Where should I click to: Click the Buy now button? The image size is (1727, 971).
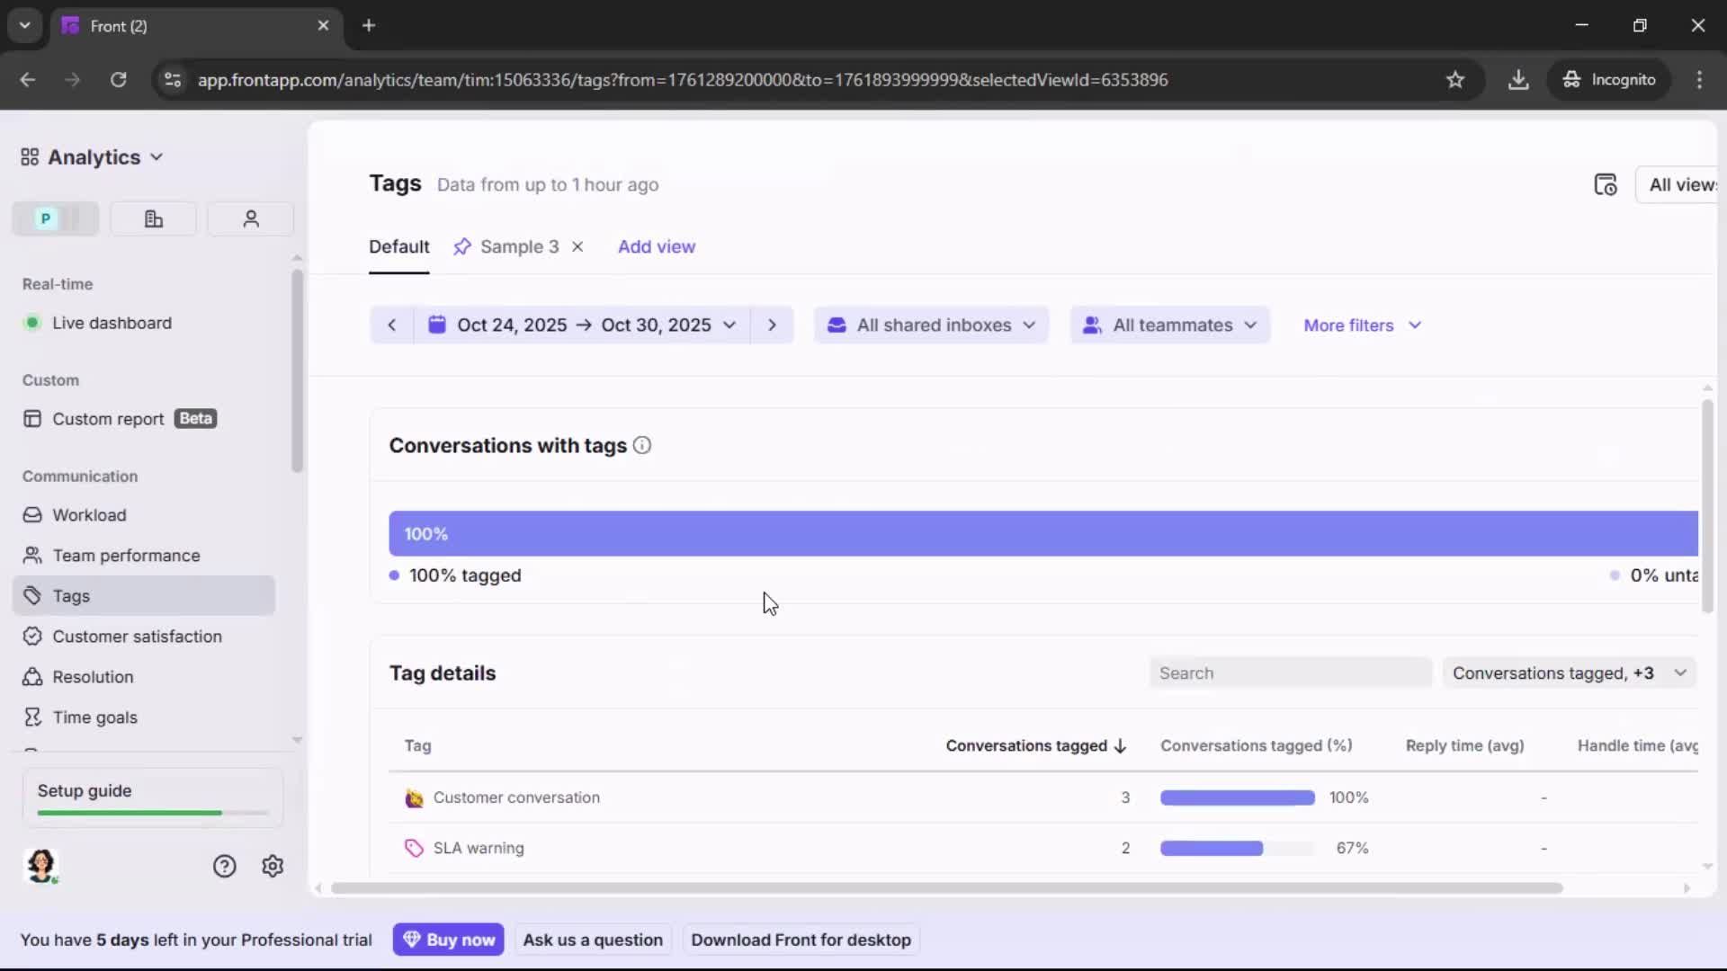click(449, 939)
